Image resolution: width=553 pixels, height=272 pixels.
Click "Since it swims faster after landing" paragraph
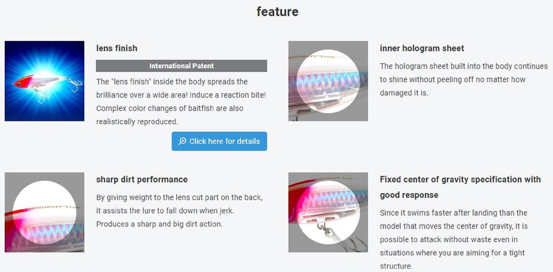(x=453, y=239)
